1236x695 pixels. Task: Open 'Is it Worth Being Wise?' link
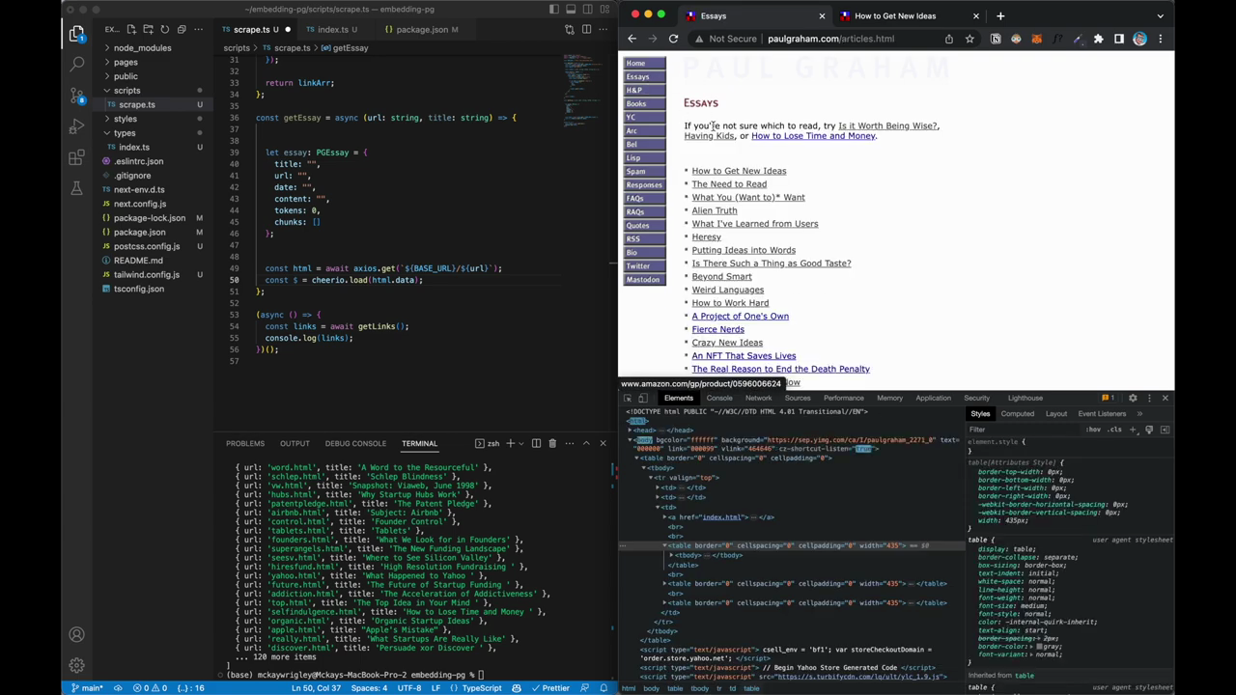(x=887, y=125)
